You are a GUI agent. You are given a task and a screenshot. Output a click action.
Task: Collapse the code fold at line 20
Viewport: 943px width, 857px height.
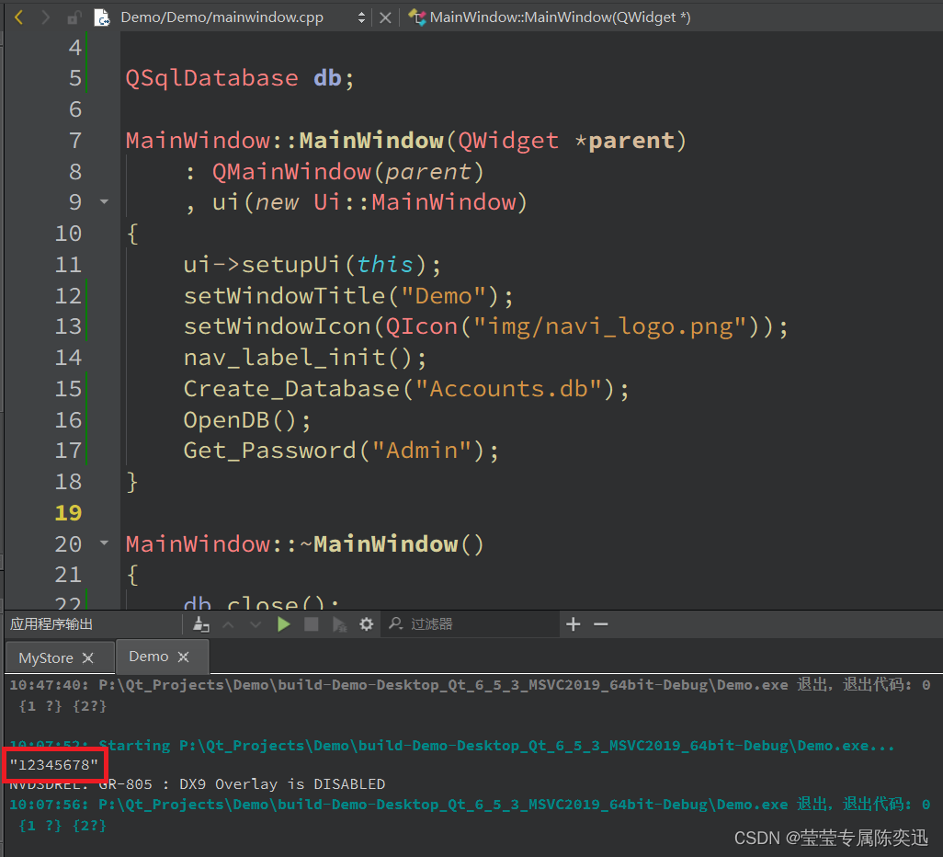click(104, 543)
